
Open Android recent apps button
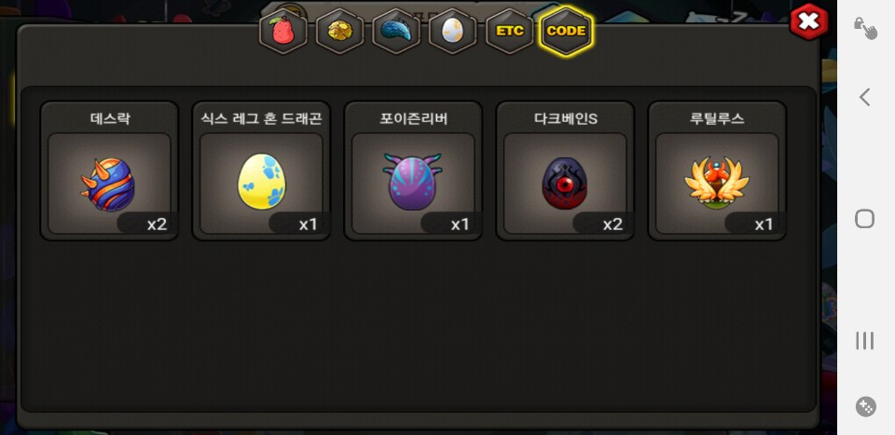pos(865,340)
